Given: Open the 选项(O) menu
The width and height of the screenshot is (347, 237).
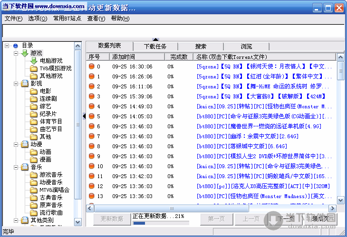Looking at the screenshot, I should point(38,19).
